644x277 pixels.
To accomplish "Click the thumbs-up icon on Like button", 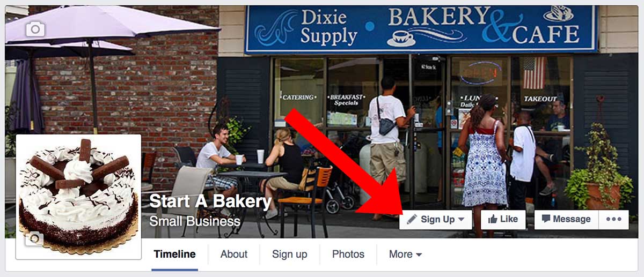I will [x=493, y=219].
